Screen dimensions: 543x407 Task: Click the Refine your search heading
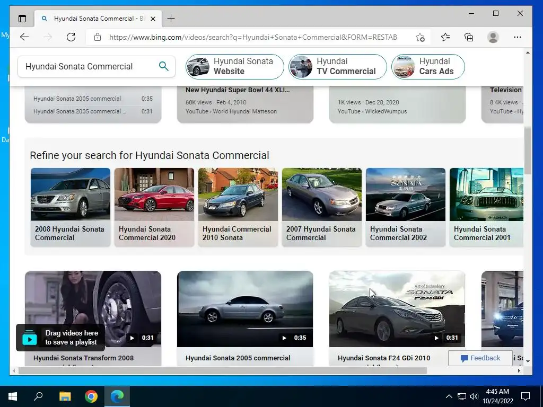(149, 155)
